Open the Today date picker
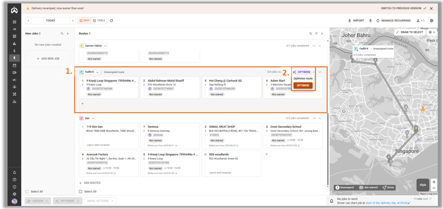Screen dimensions: 443x209 pos(50,21)
